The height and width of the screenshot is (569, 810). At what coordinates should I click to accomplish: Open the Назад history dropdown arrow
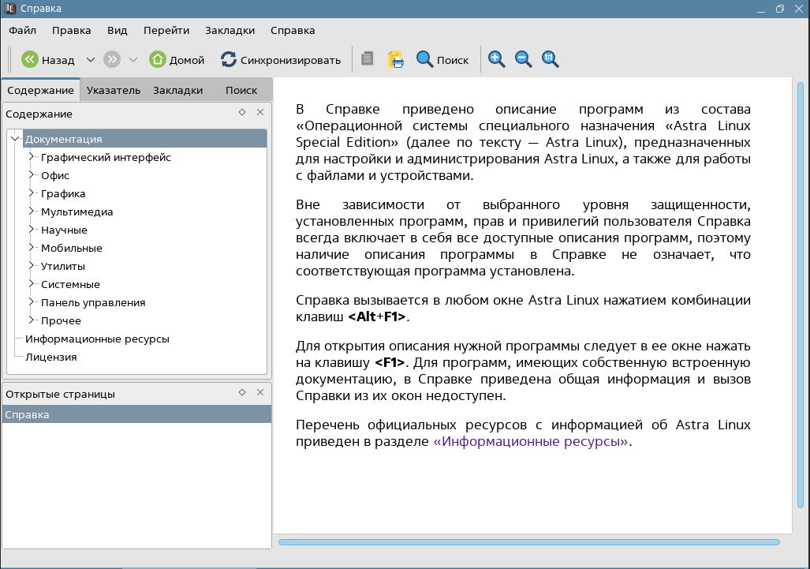(x=91, y=60)
